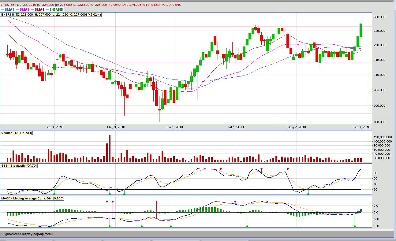Click the V: 9,274,096 volume readout
396x241 pixels.
point(132,5)
